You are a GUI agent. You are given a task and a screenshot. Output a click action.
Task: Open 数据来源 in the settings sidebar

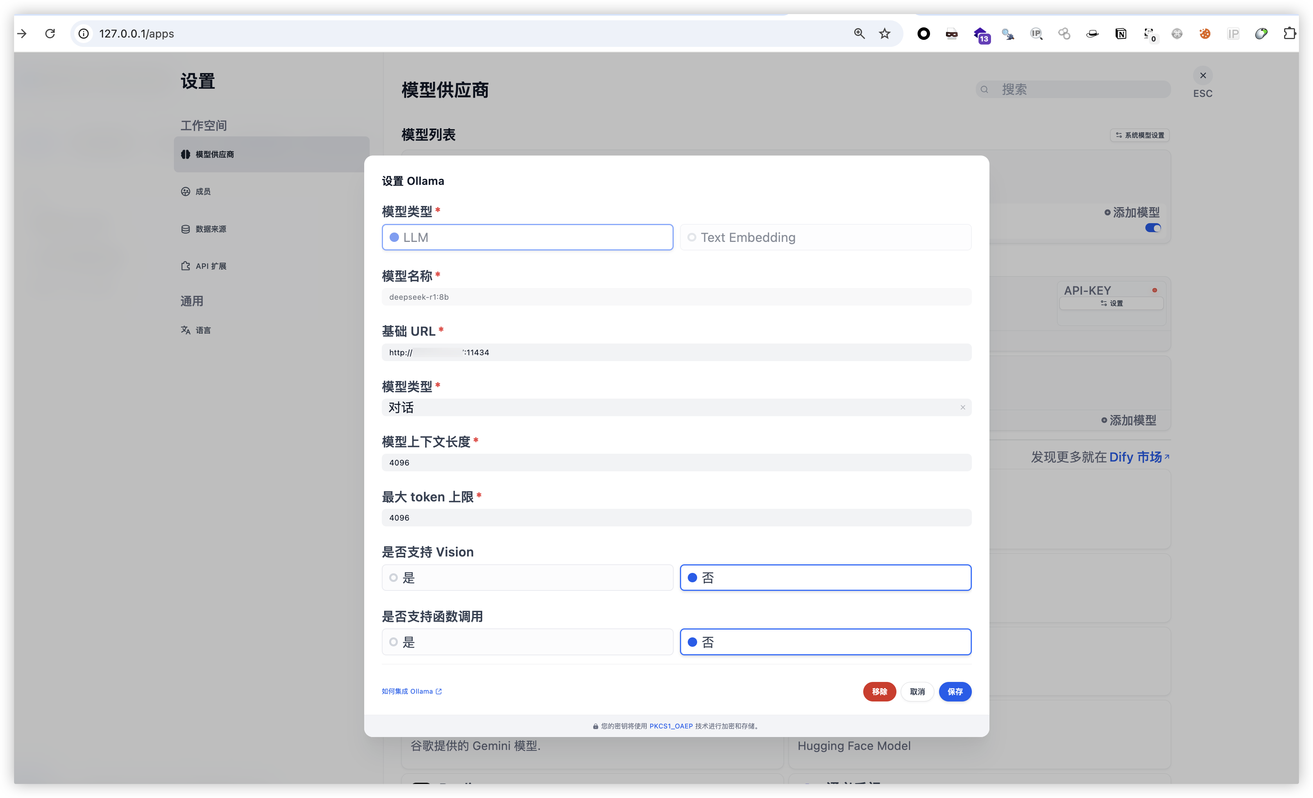[204, 229]
